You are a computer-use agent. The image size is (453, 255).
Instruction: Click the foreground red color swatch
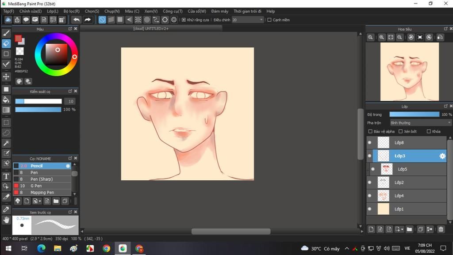18,38
